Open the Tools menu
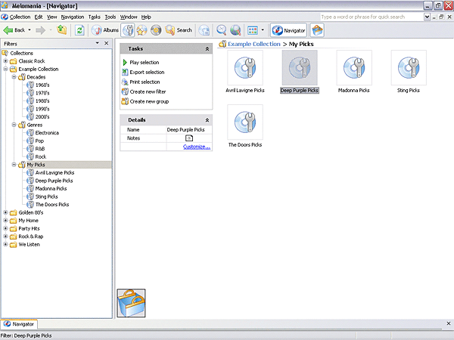 (x=110, y=17)
